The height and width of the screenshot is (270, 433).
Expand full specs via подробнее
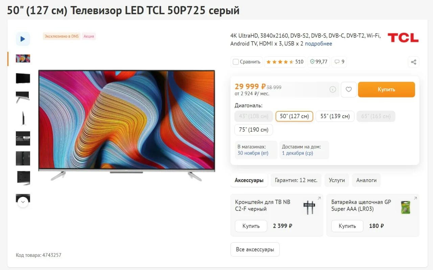[x=318, y=44]
